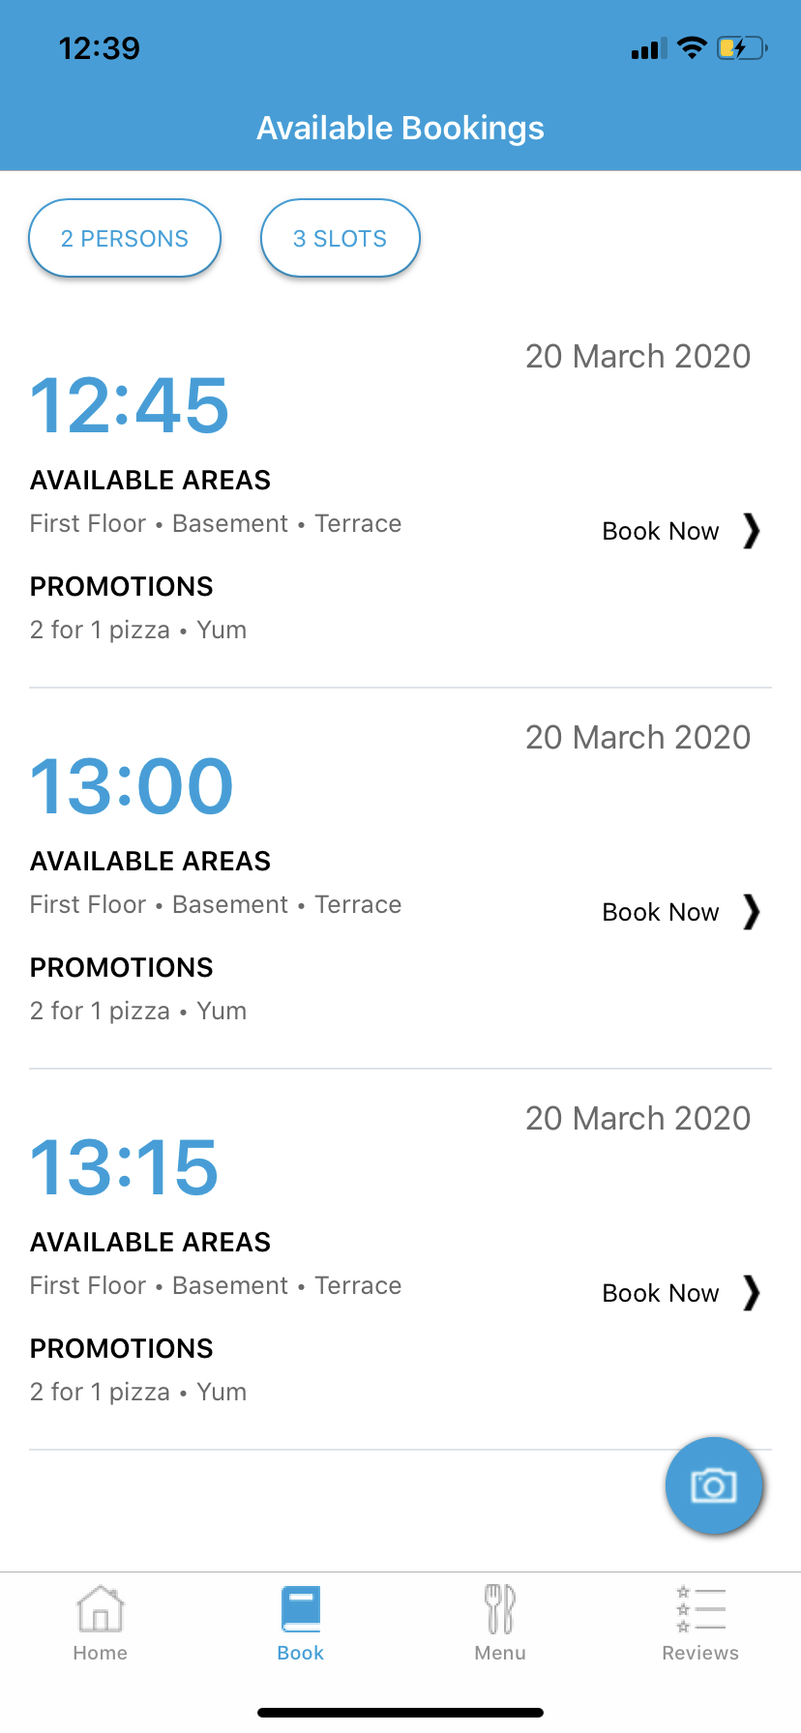Open the Home tab house icon

point(101,1609)
